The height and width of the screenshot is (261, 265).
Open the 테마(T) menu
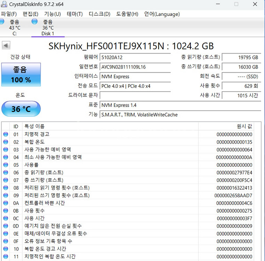tap(75, 14)
